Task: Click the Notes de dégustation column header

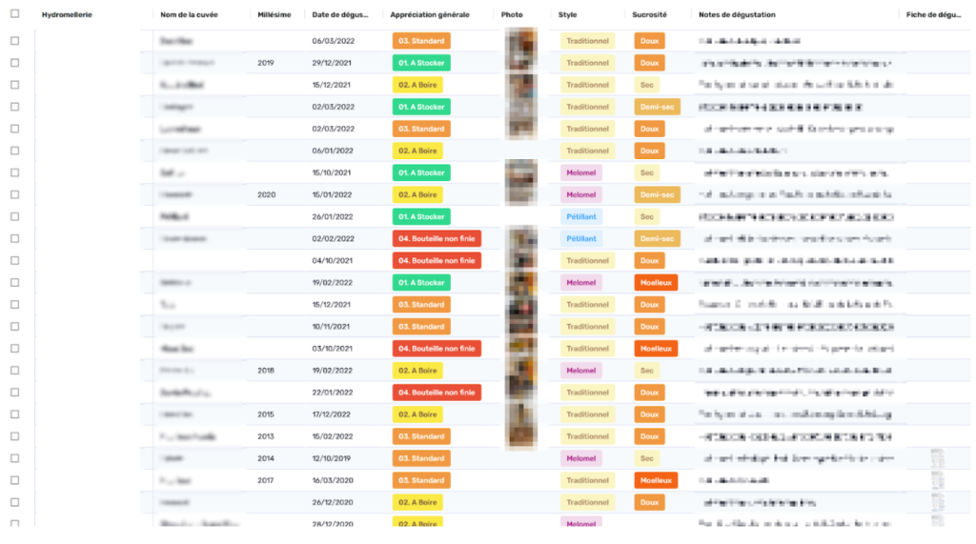Action: 737,15
